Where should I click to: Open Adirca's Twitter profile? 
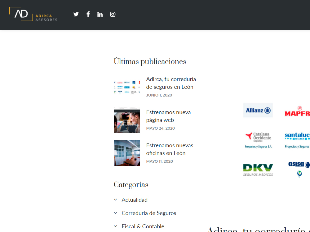tap(76, 14)
